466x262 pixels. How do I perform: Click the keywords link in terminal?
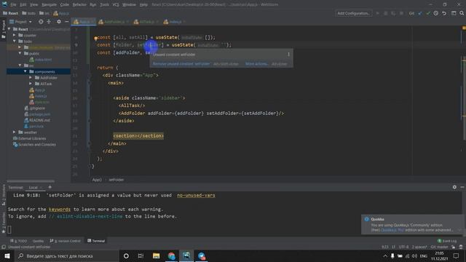(x=60, y=209)
